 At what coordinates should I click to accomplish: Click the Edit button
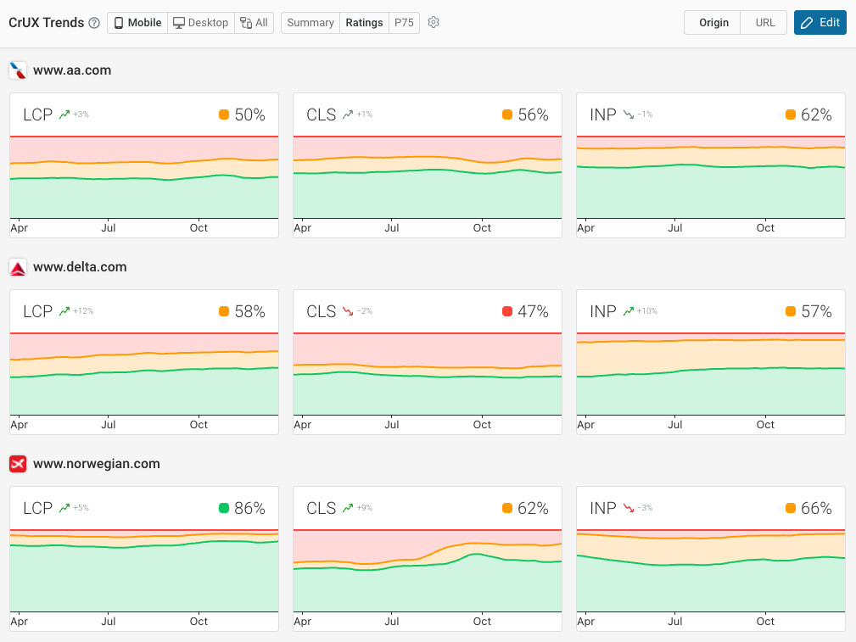[x=820, y=22]
